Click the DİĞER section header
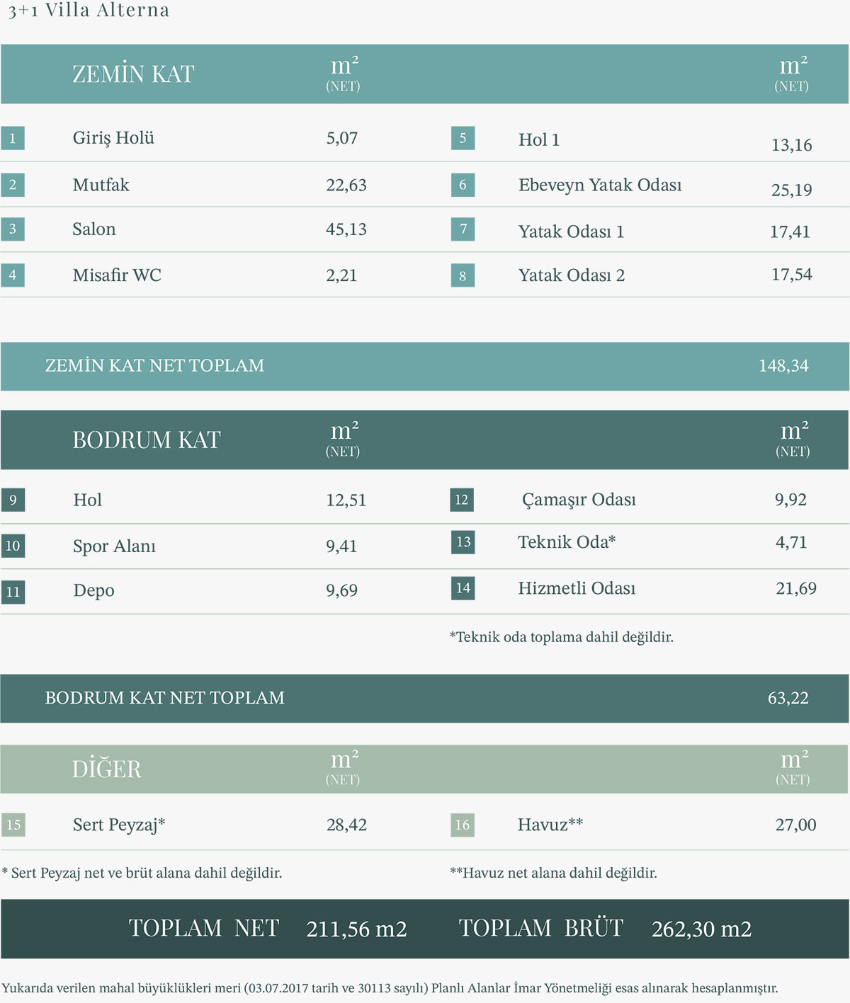Screen dimensions: 850x1003 (x=107, y=769)
